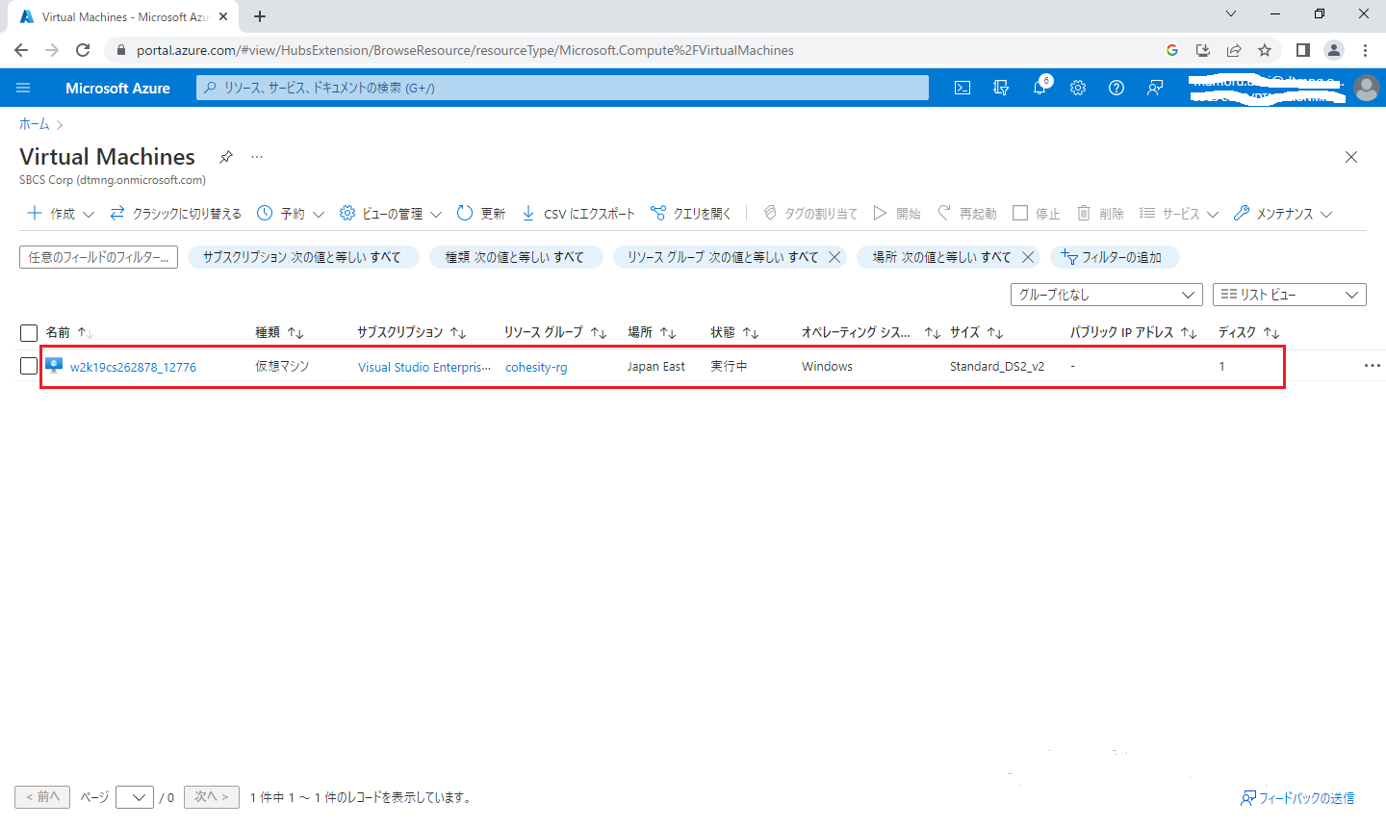
Task: Open the top-bar feedback icon
Action: point(1155,88)
